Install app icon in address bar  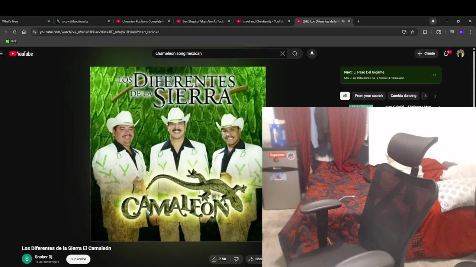(404, 32)
